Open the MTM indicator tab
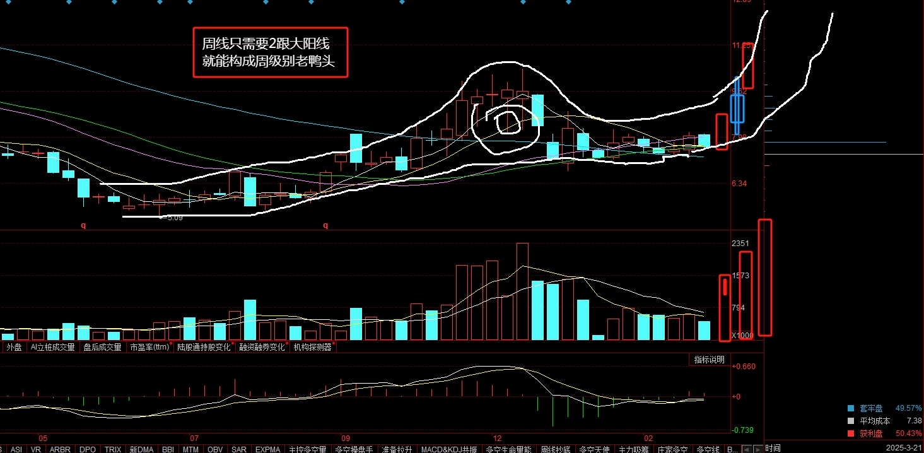 point(190,449)
